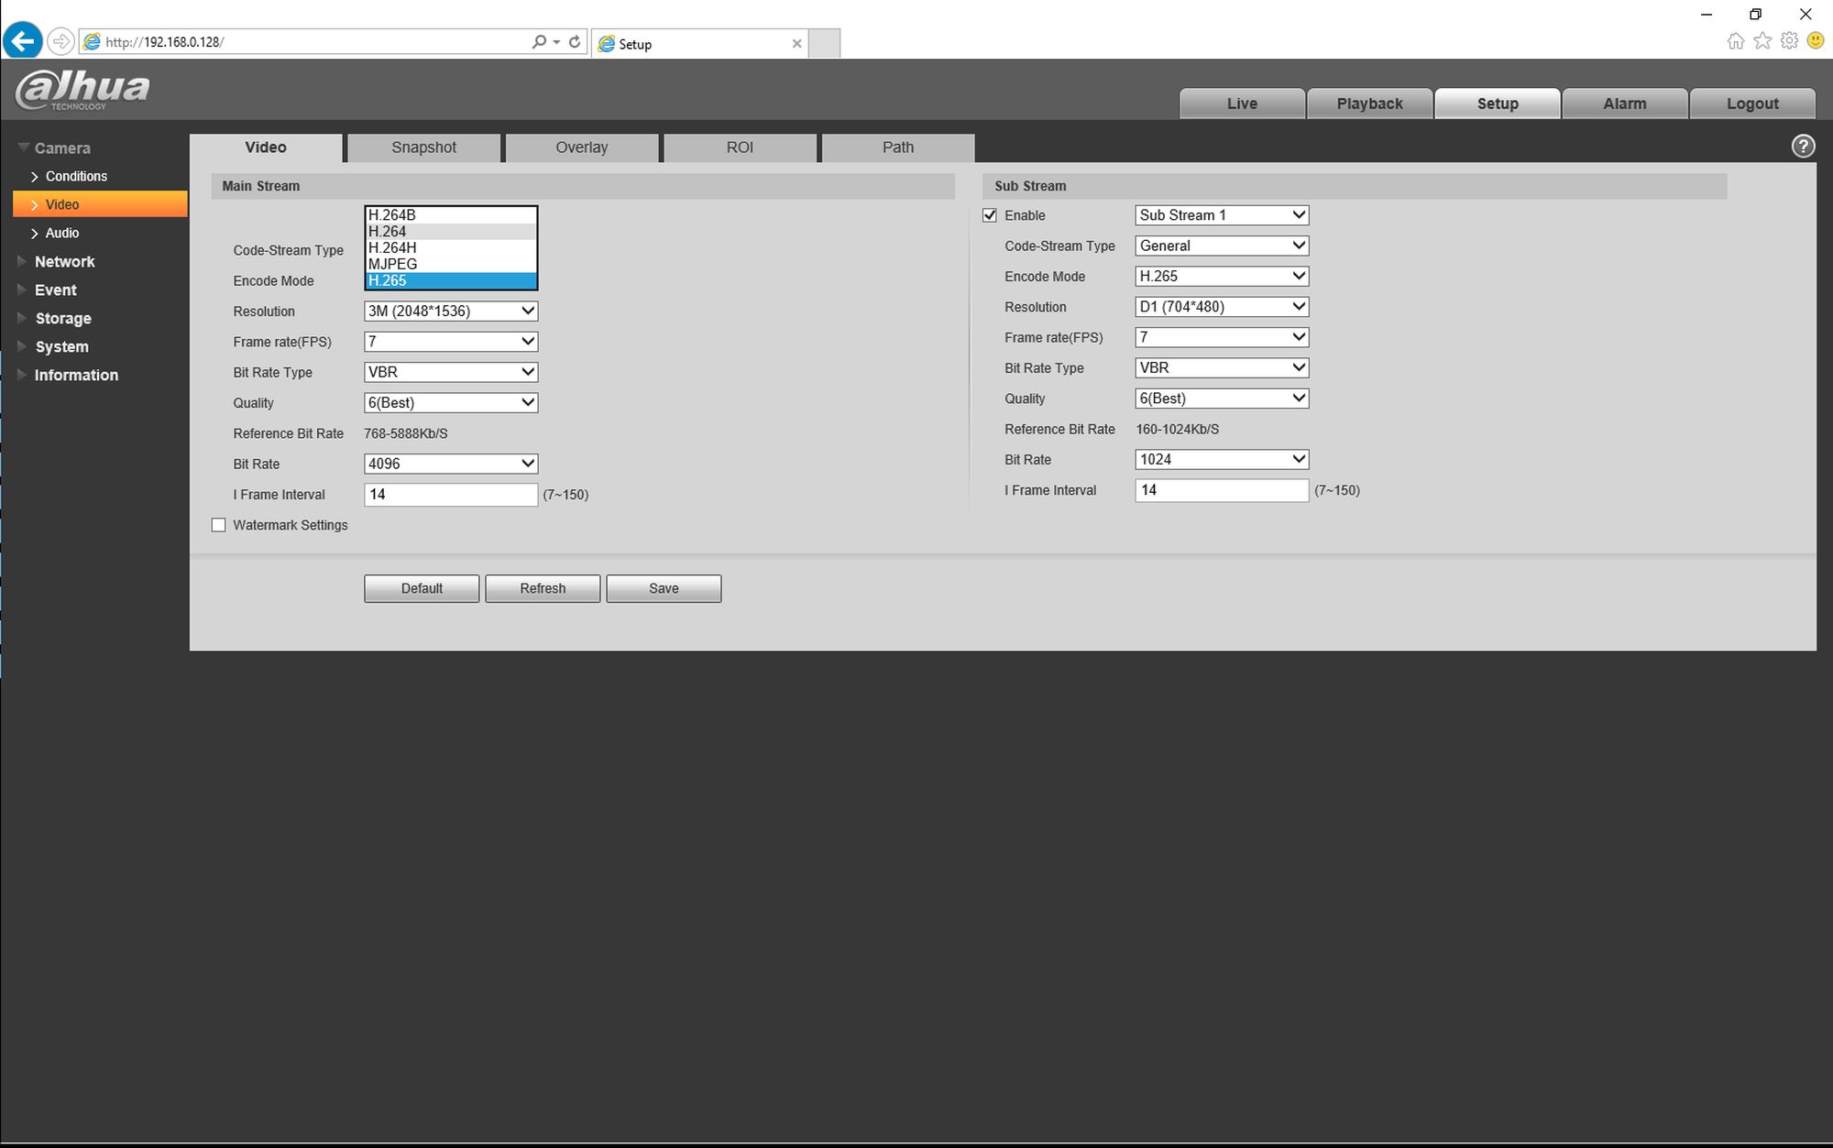Click the Save button
Image resolution: width=1833 pixels, height=1148 pixels.
click(x=663, y=588)
